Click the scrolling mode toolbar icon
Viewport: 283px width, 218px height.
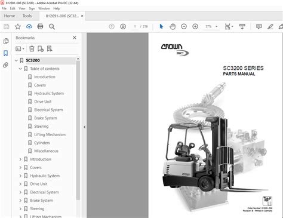coord(242,26)
